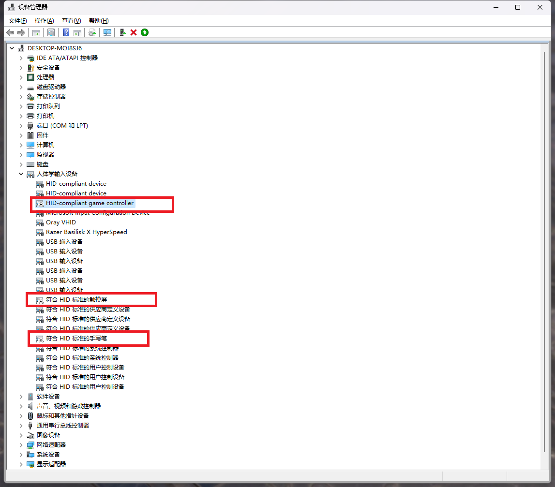Click the show/hide console tree icon
Image resolution: width=555 pixels, height=487 pixels.
[36, 32]
